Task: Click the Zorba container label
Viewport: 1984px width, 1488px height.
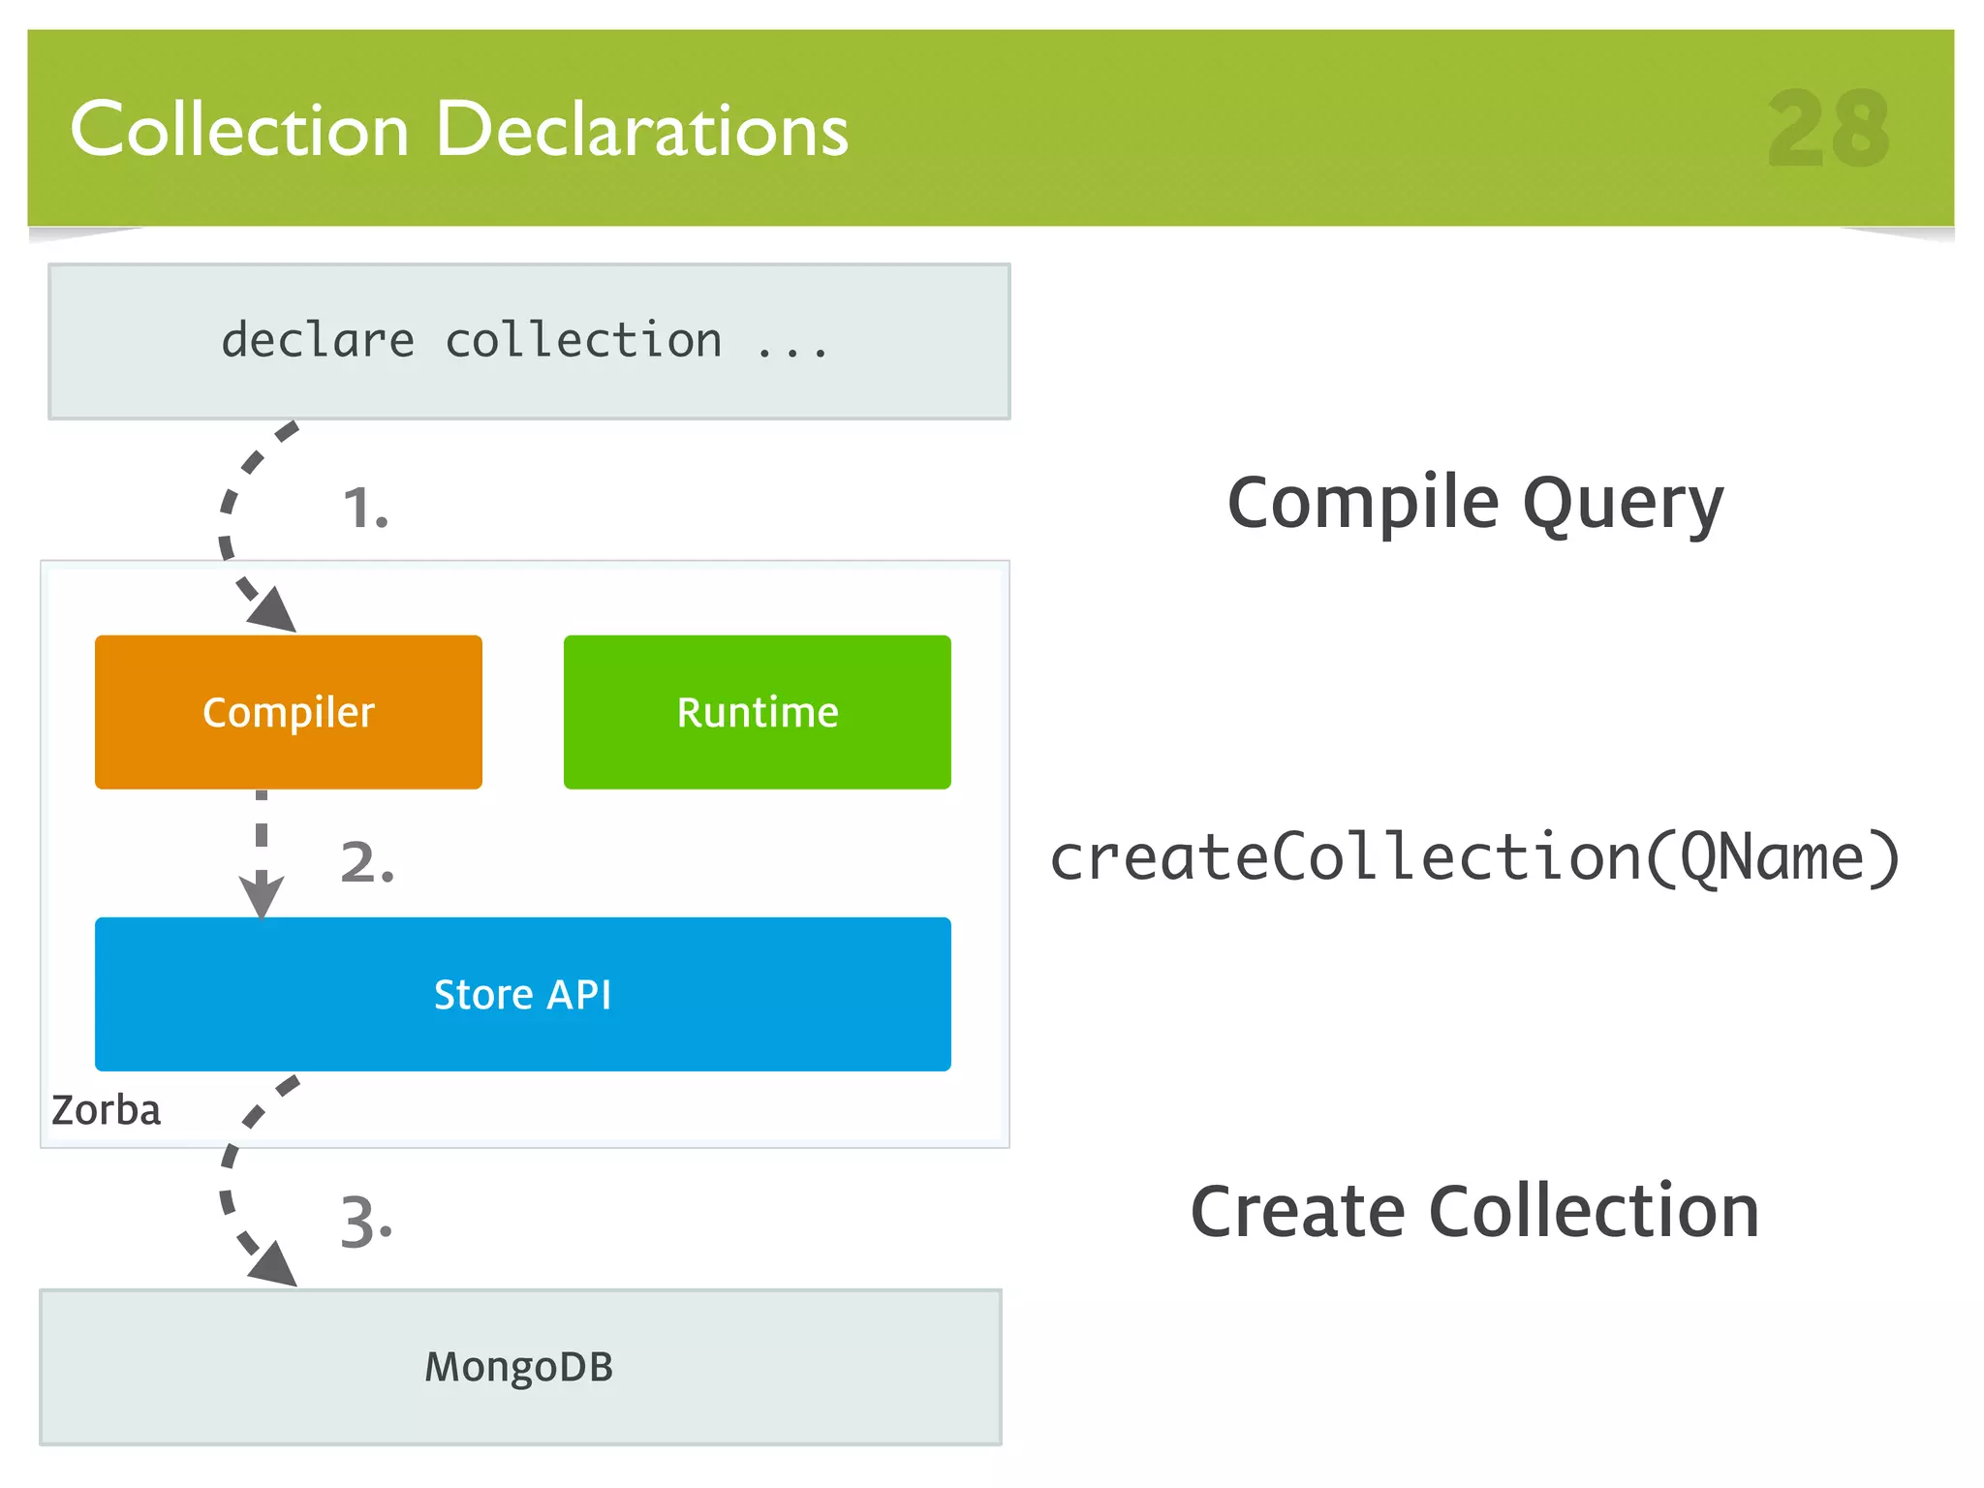Action: [x=106, y=1110]
